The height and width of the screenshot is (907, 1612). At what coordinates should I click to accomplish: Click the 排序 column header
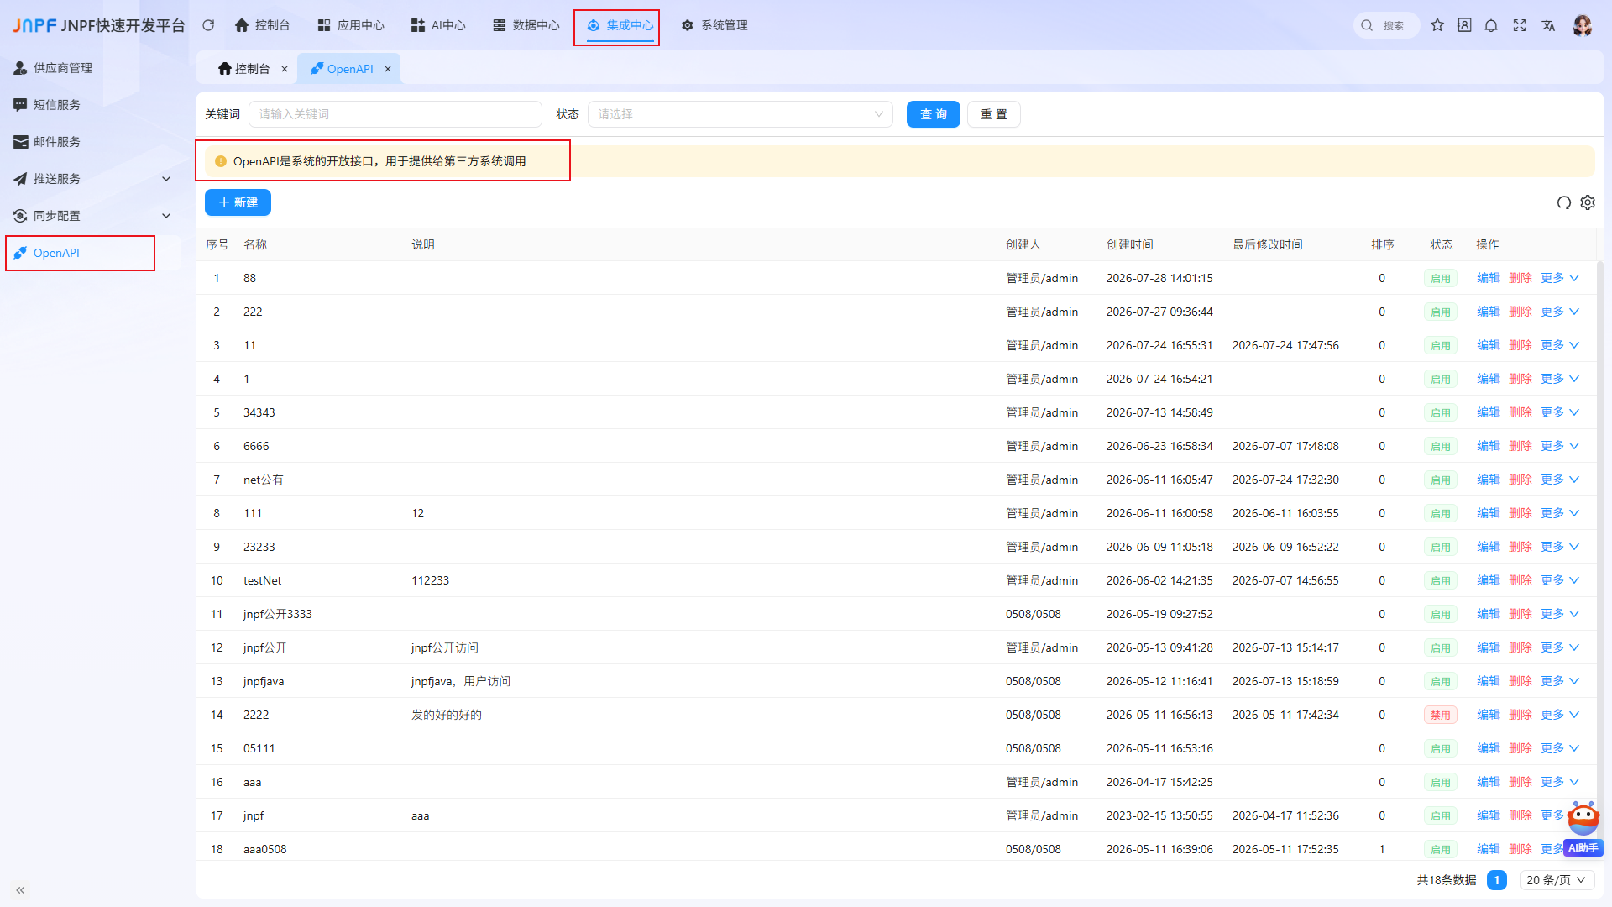click(x=1382, y=244)
